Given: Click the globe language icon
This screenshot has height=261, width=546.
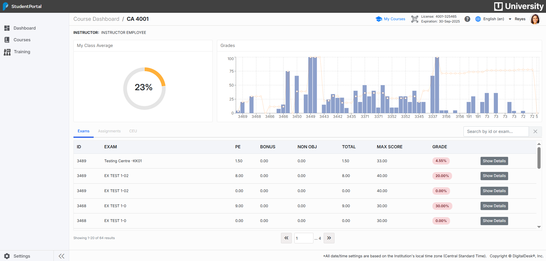Looking at the screenshot, I should (478, 19).
